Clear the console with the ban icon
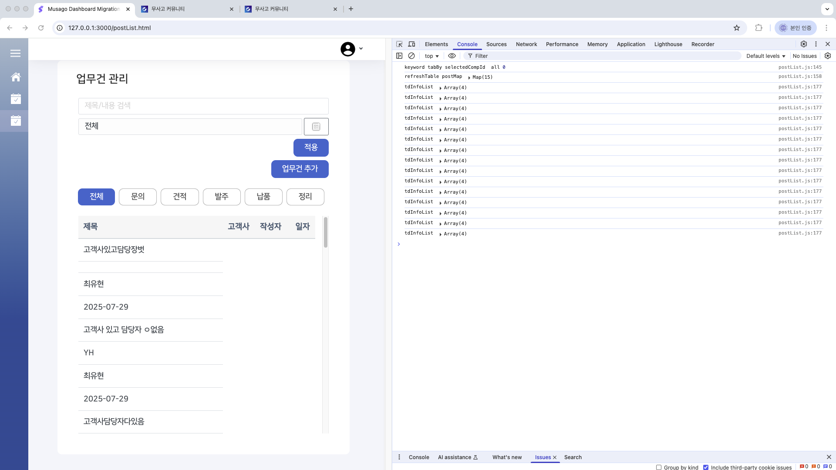836x470 pixels. point(411,56)
